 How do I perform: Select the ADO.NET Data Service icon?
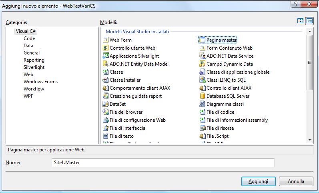click(202, 56)
